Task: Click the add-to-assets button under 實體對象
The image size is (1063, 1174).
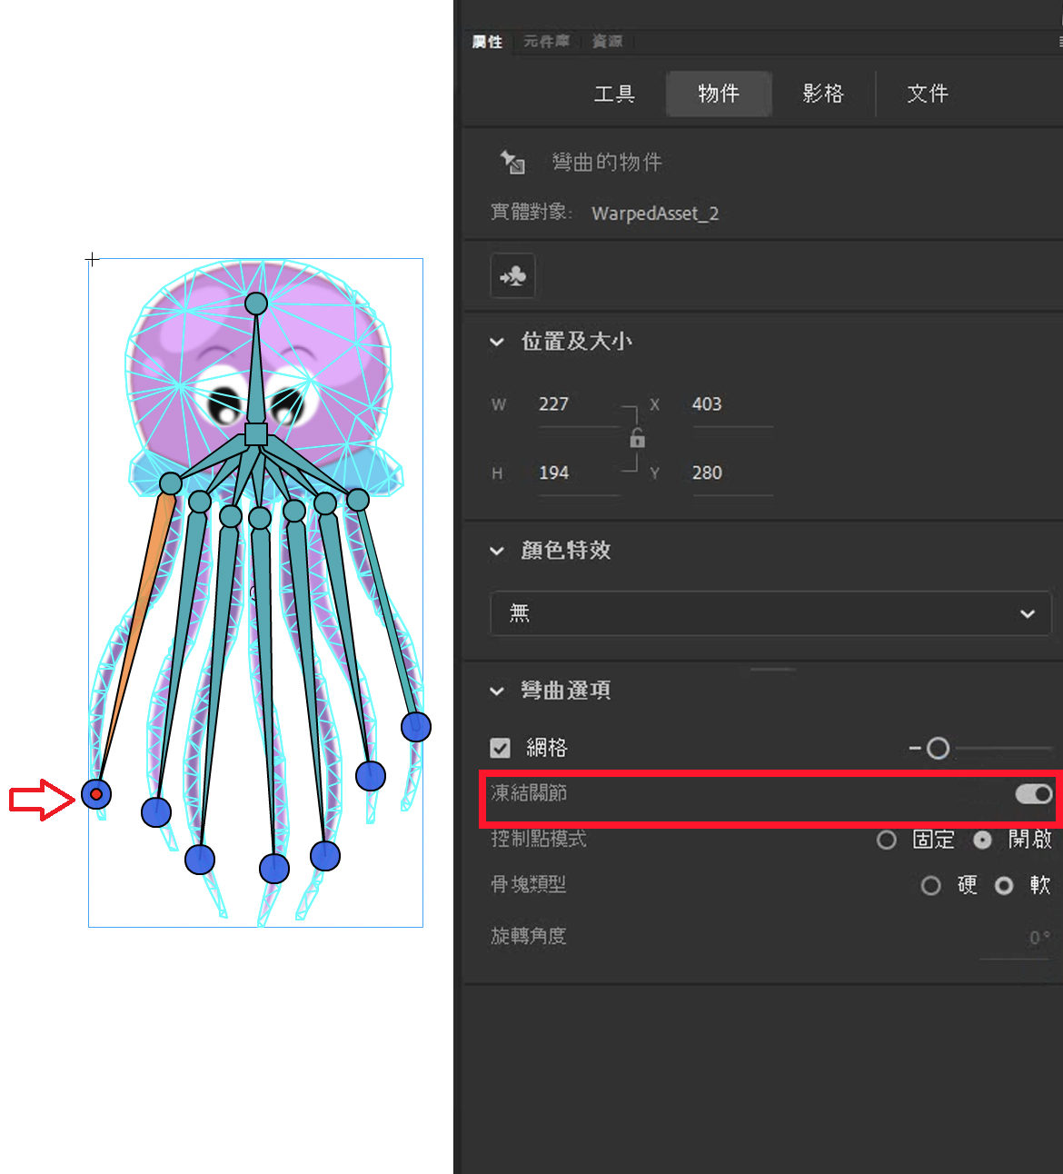Action: pos(512,275)
